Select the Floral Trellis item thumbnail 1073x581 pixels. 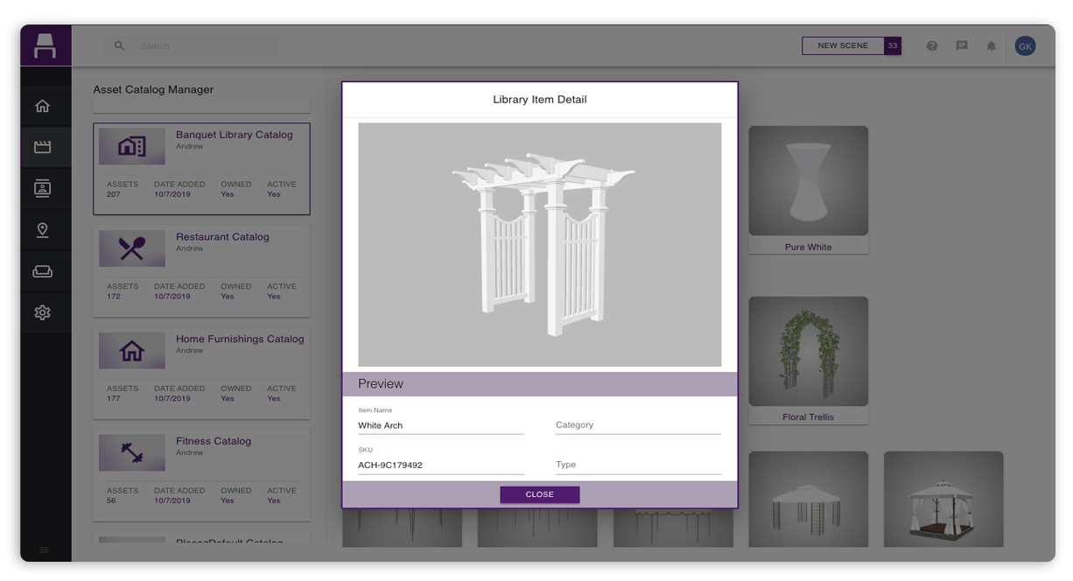point(809,352)
